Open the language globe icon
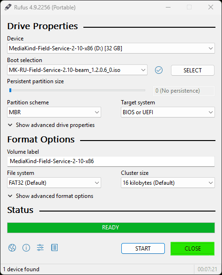This screenshot has height=275, width=222. [12, 248]
